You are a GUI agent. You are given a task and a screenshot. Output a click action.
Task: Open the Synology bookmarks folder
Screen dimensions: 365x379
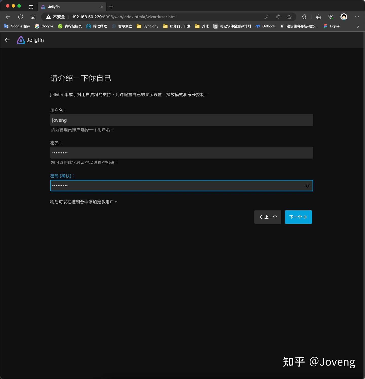(148, 26)
